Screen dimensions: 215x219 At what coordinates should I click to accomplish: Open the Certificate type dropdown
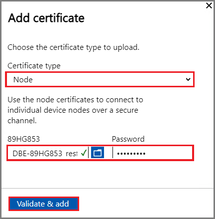[x=100, y=79]
